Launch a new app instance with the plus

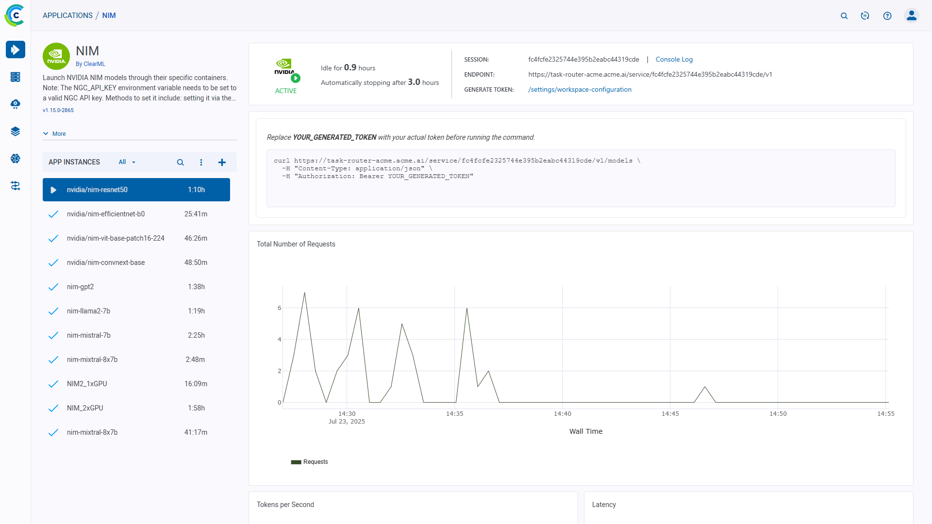tap(222, 163)
